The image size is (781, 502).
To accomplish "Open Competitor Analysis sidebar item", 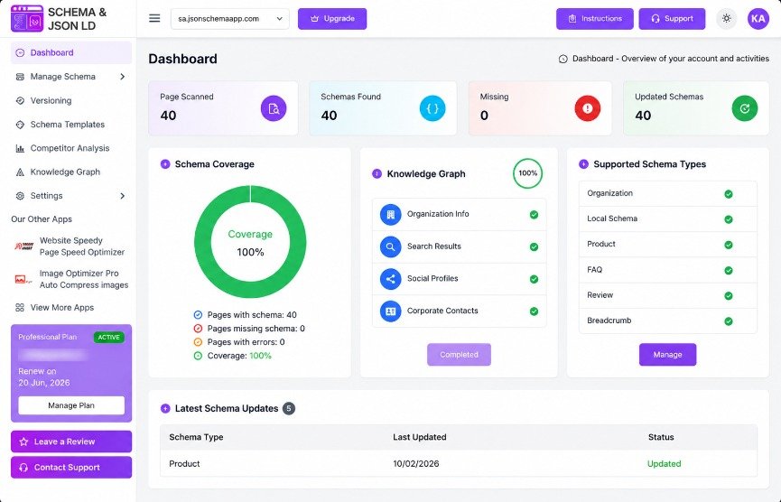I will coord(71,148).
